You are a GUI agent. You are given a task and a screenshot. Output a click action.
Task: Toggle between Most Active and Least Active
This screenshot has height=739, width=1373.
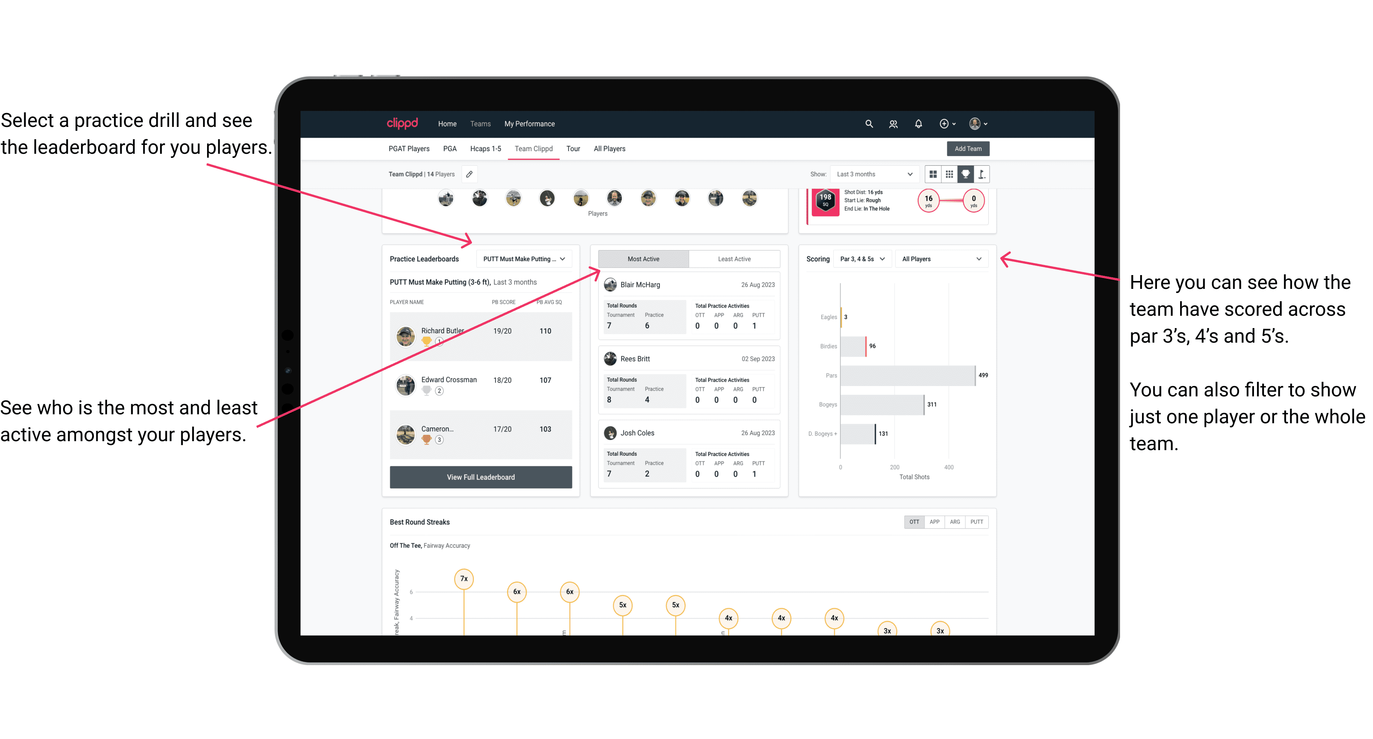tap(735, 259)
